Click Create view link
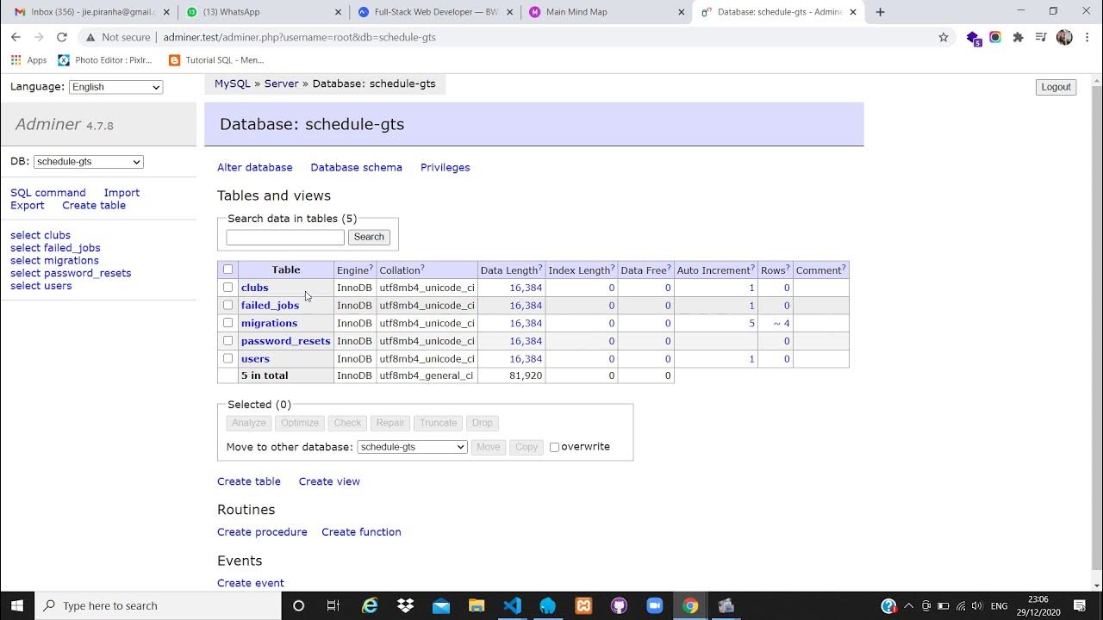This screenshot has width=1103, height=620. (x=329, y=481)
